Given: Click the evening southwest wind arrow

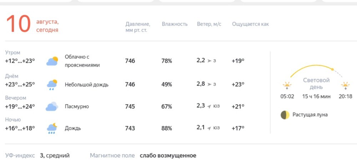Looking at the screenshot, I should (x=210, y=106).
